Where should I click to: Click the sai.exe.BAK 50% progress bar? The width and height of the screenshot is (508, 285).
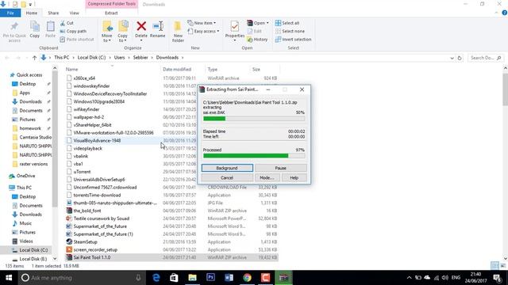tap(254, 119)
